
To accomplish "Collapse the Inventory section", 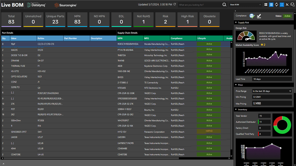I will [236, 109].
